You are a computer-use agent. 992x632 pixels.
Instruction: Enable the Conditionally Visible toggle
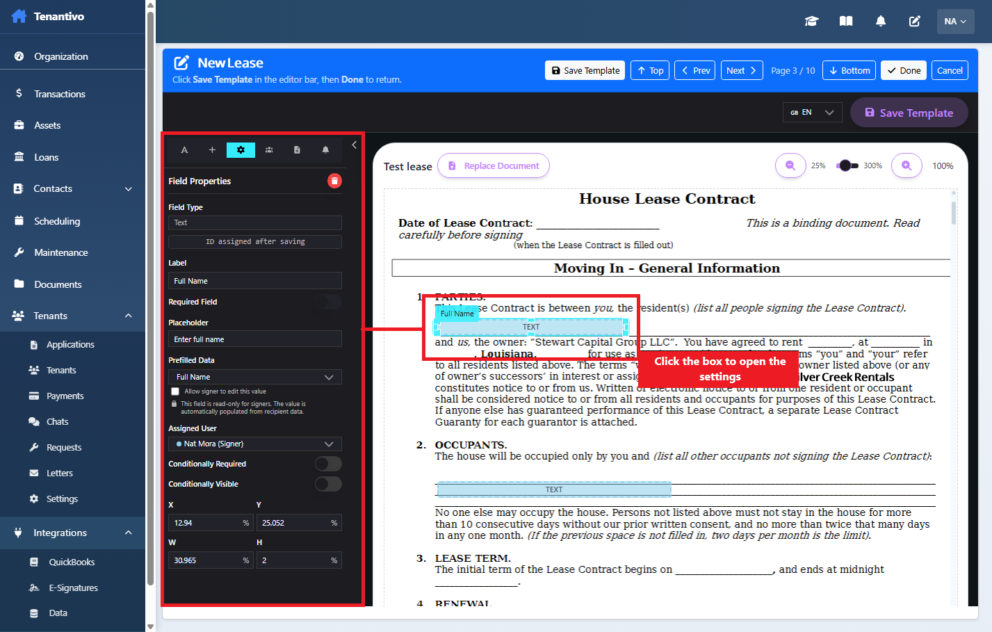tap(327, 484)
